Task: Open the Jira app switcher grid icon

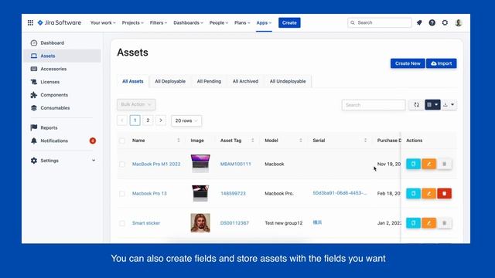Action: click(30, 22)
